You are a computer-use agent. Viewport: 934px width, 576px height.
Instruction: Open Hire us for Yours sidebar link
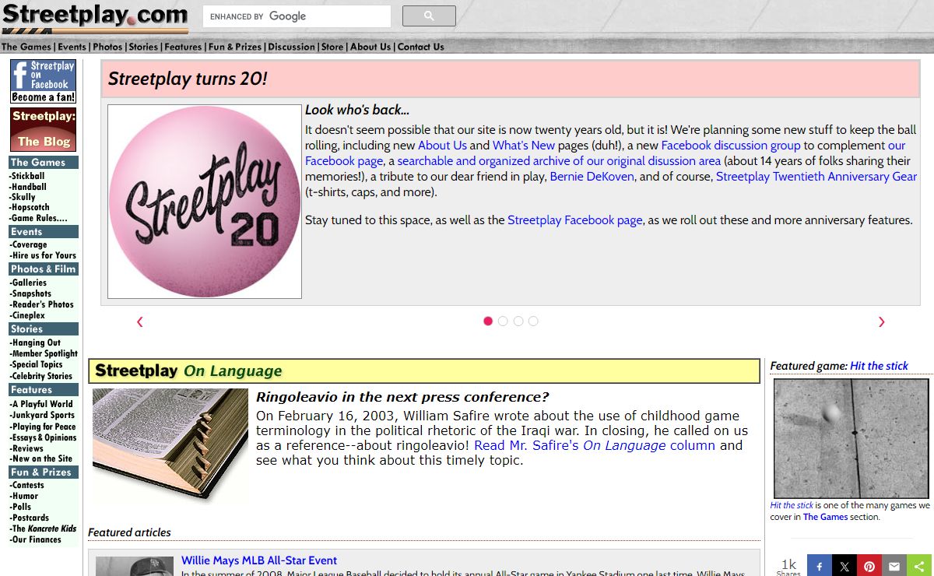point(43,255)
